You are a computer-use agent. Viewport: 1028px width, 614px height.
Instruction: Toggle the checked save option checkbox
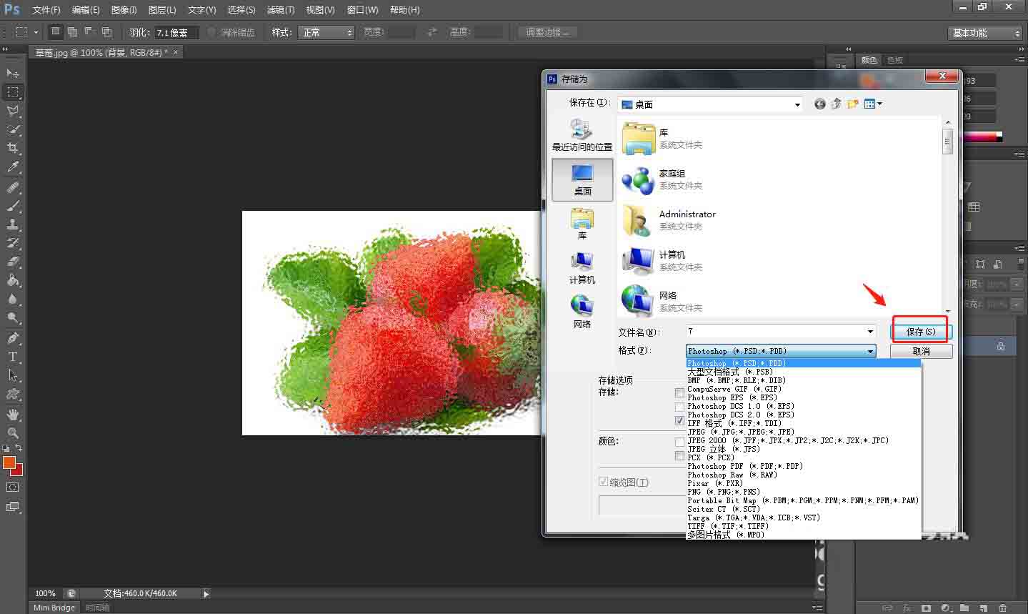coord(679,421)
